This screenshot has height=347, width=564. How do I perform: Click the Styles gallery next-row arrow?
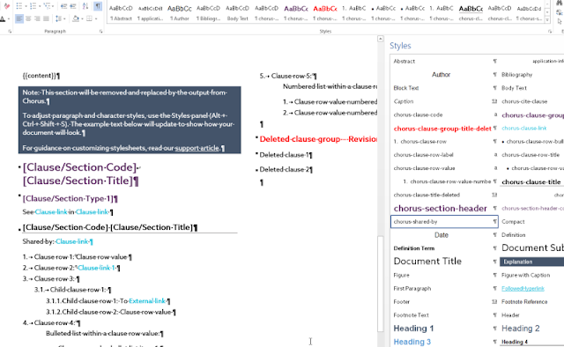547,11
